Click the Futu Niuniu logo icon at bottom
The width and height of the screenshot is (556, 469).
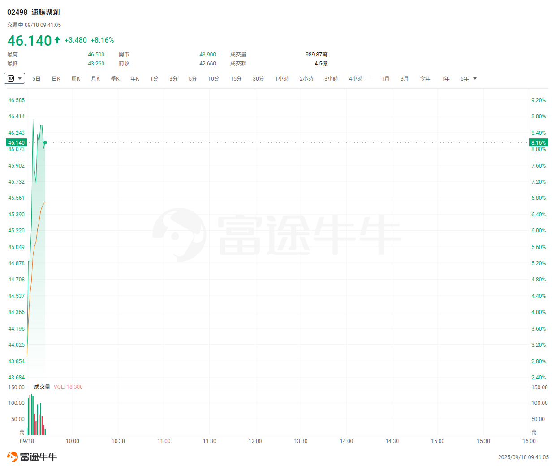(13, 457)
